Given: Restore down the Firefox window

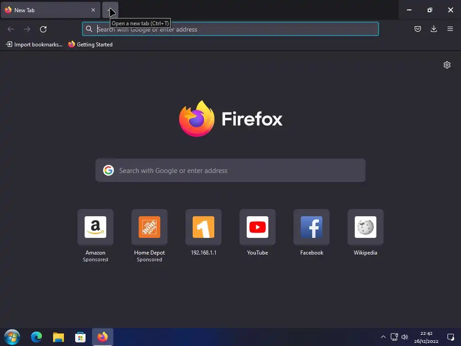Looking at the screenshot, I should 430,10.
